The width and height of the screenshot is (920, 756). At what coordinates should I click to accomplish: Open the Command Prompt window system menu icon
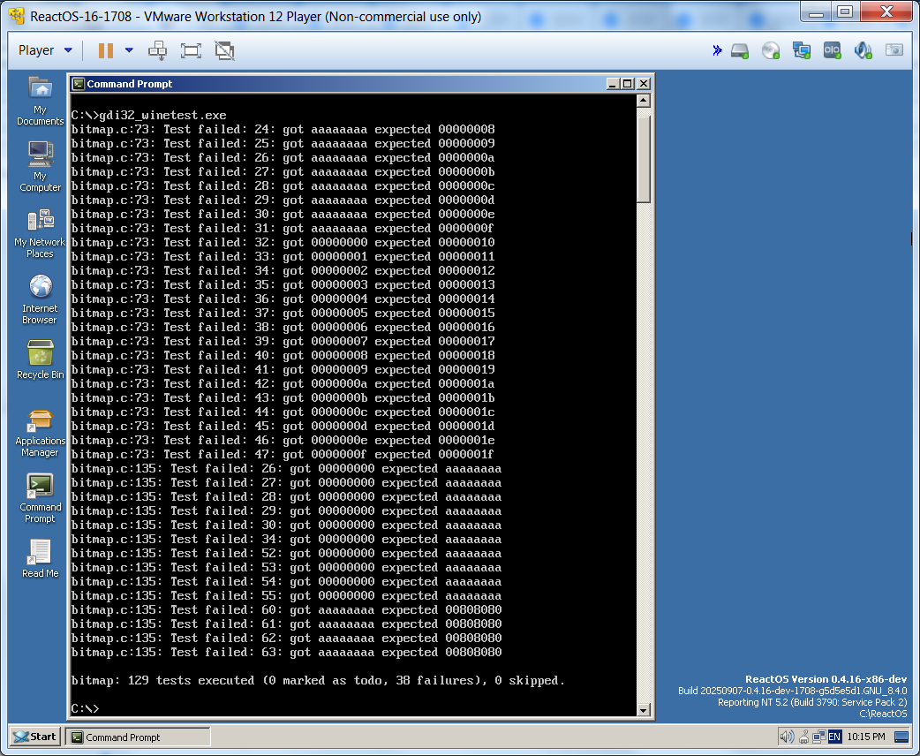coord(78,84)
